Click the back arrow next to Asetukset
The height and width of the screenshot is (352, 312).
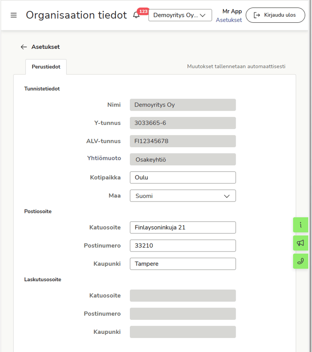coord(24,47)
